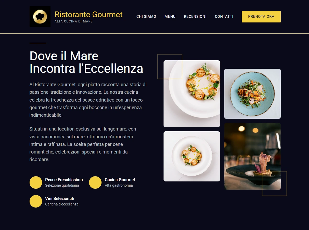The image size is (309, 230).
Task: Open the blue plate salmon photo
Action: pos(252,93)
